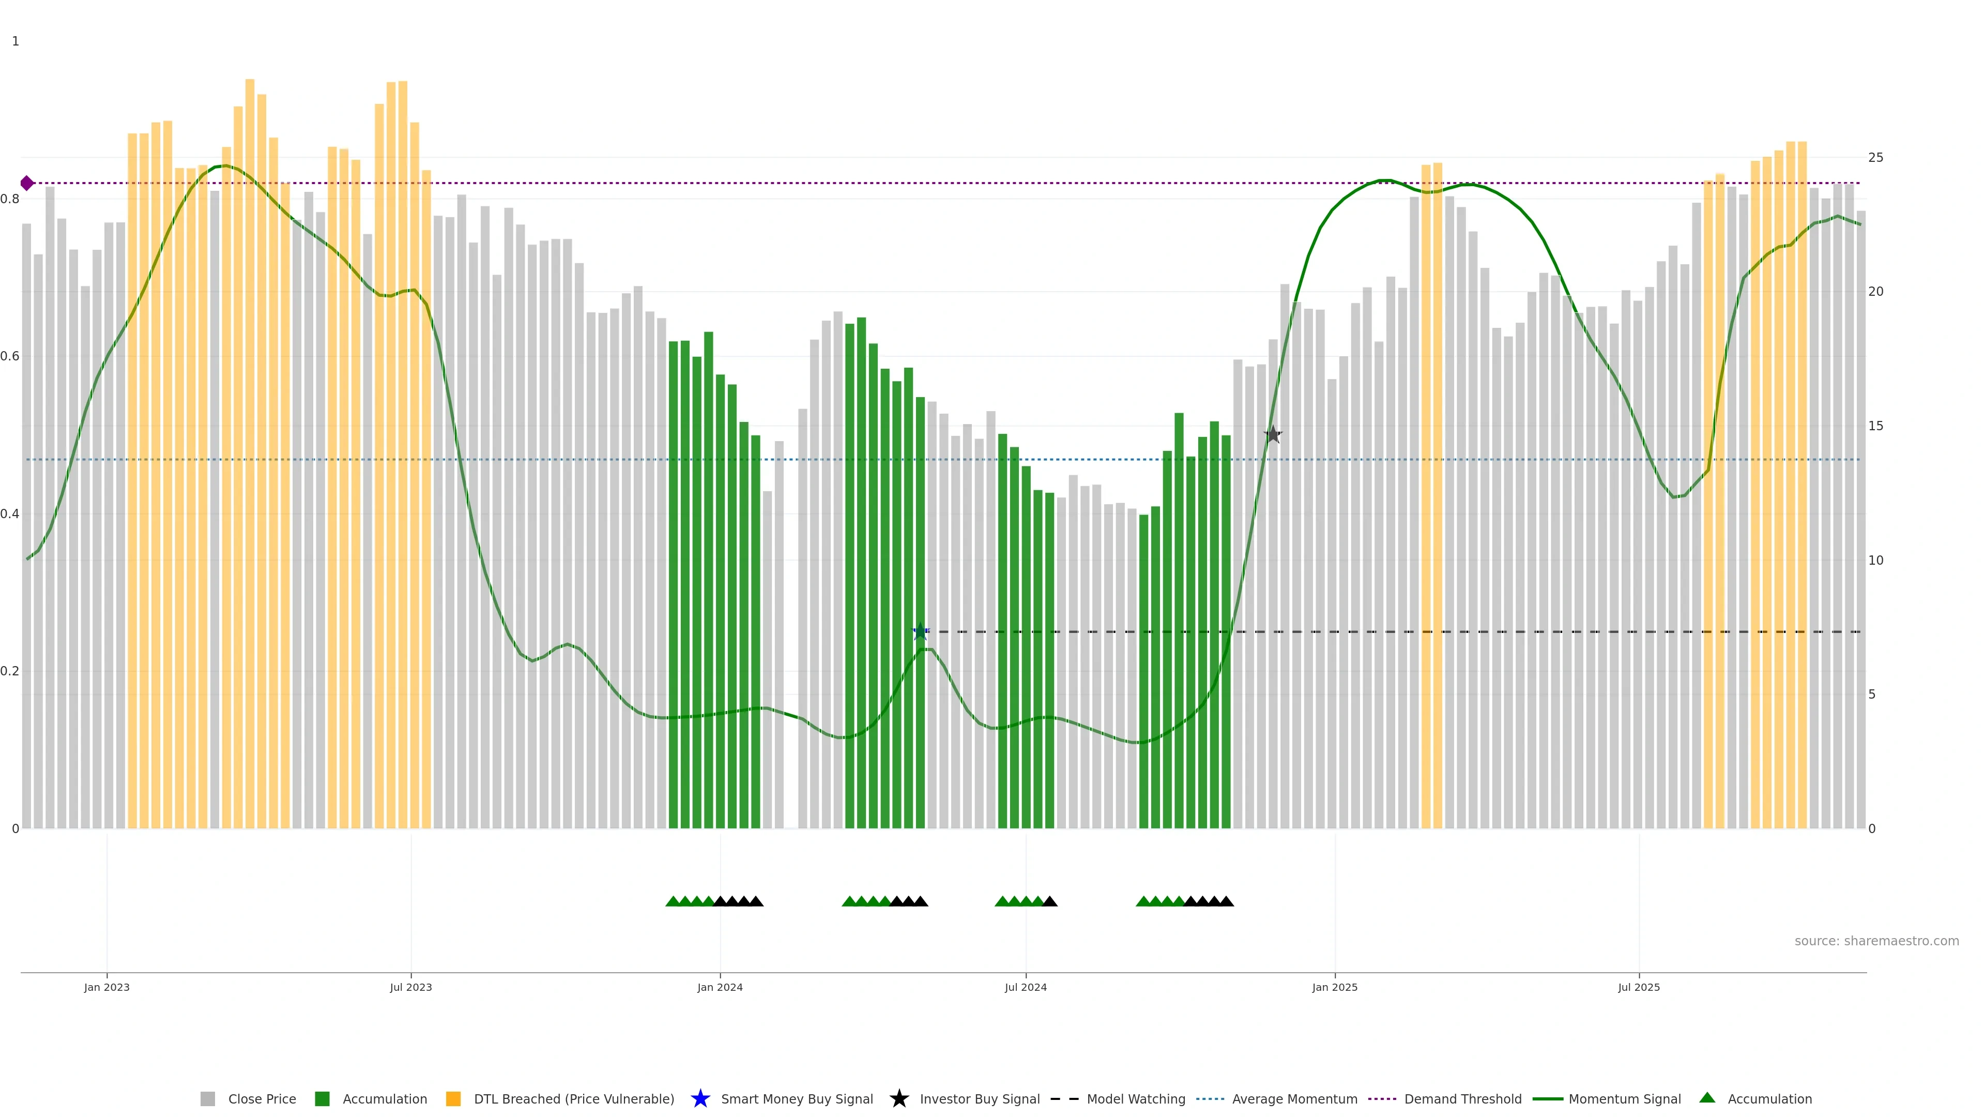
Task: Click the purple diamond Demand Threshold marker
Action: (27, 184)
